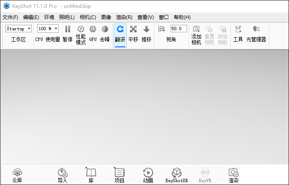Open the 照明(L) menu
The image size is (289, 185).
coord(67,17)
